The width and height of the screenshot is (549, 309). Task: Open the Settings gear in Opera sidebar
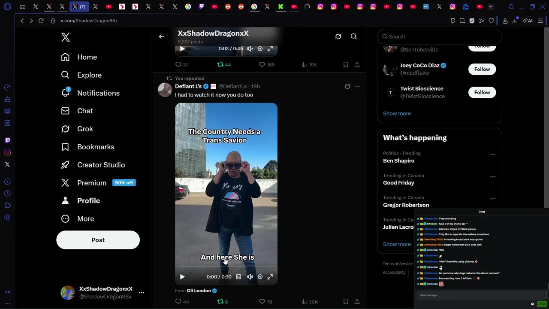pyautogui.click(x=7, y=218)
